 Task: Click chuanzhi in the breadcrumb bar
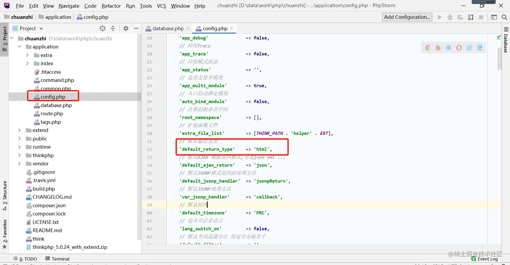(x=19, y=17)
